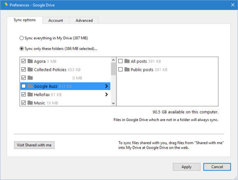Uncheck the HelloFax folder checkbox

[23, 94]
